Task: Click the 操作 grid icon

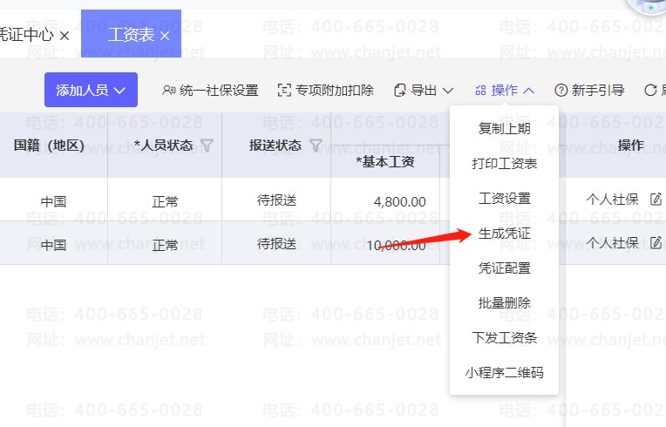Action: (x=480, y=90)
